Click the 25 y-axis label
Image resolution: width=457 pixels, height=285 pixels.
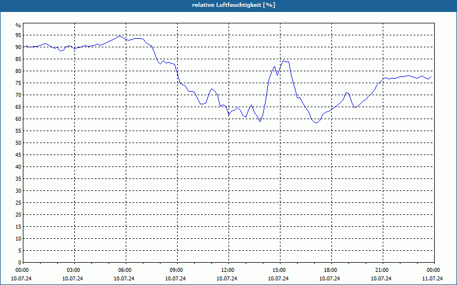18,203
